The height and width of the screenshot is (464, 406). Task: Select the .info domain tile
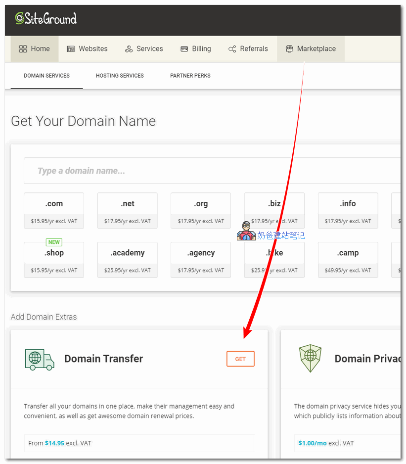point(348,210)
